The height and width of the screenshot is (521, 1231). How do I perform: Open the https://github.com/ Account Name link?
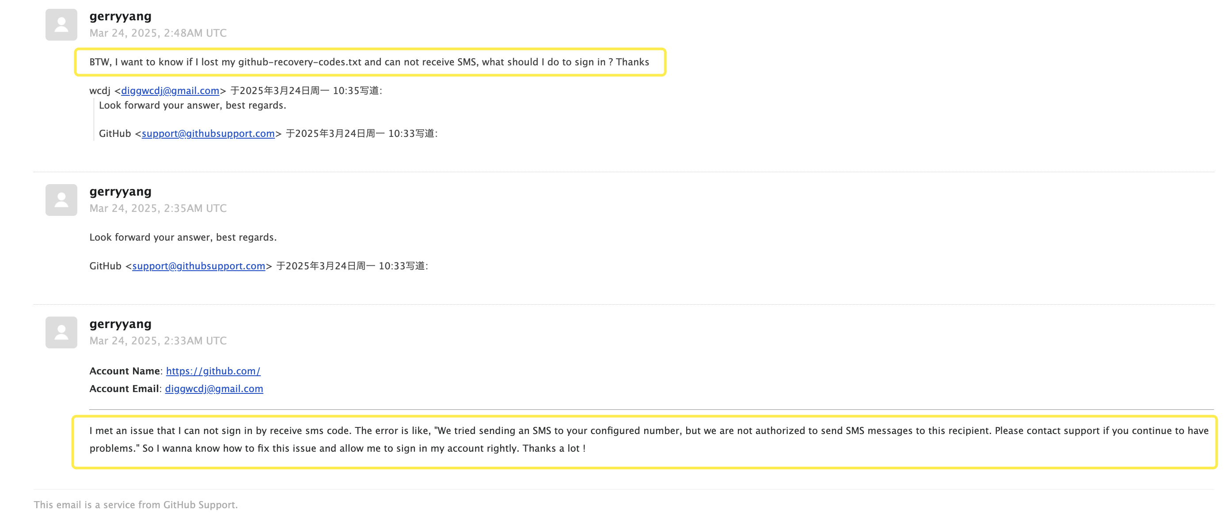coord(213,371)
